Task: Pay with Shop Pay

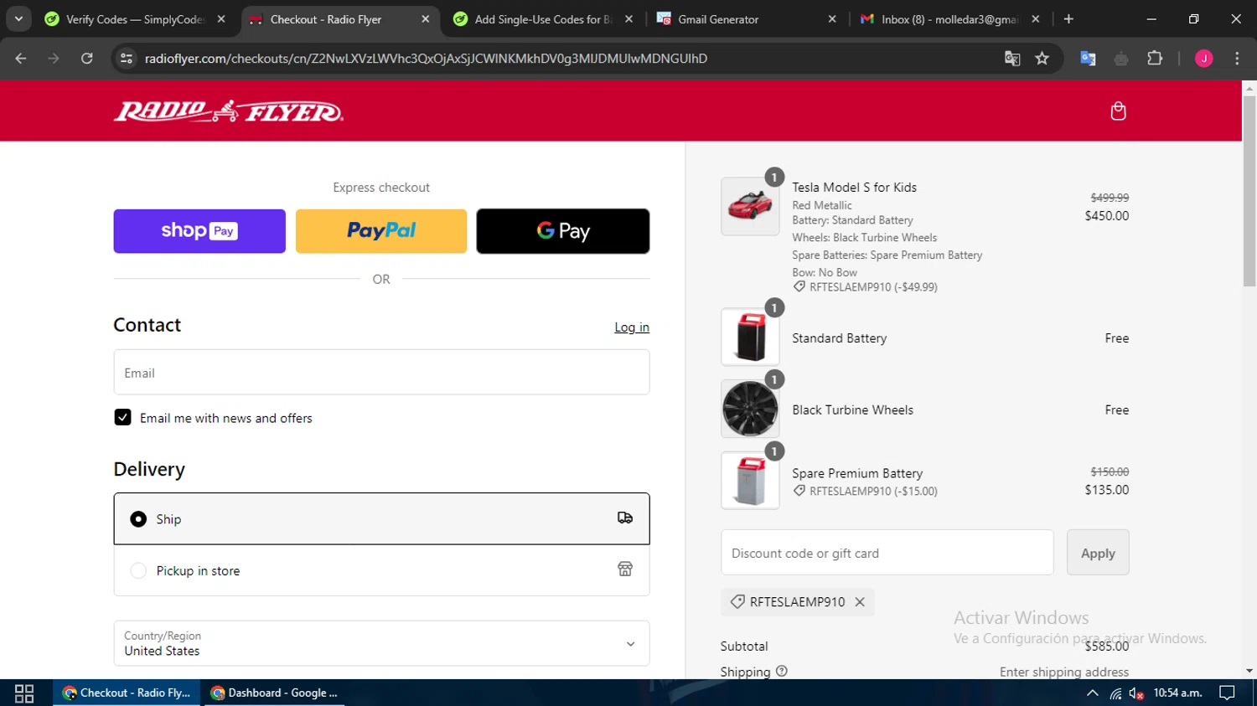Action: click(x=199, y=231)
